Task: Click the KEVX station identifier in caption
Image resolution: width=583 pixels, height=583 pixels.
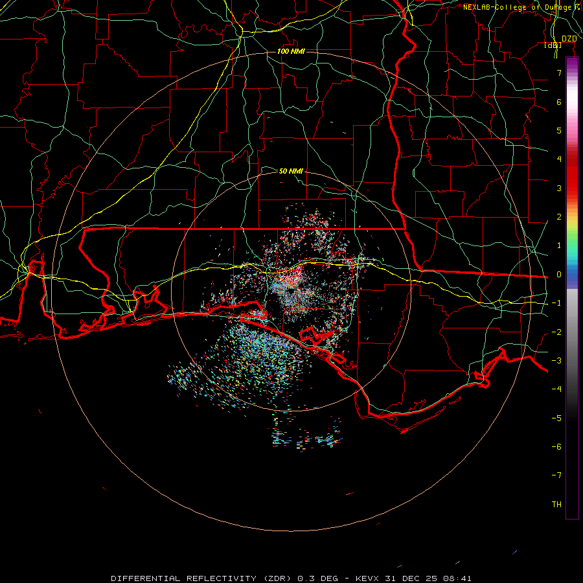Action: (367, 578)
